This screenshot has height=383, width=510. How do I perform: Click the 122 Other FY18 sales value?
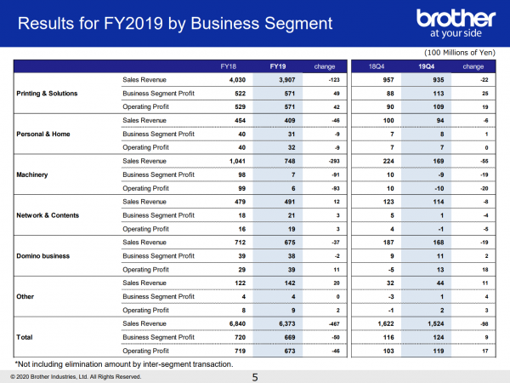click(240, 283)
